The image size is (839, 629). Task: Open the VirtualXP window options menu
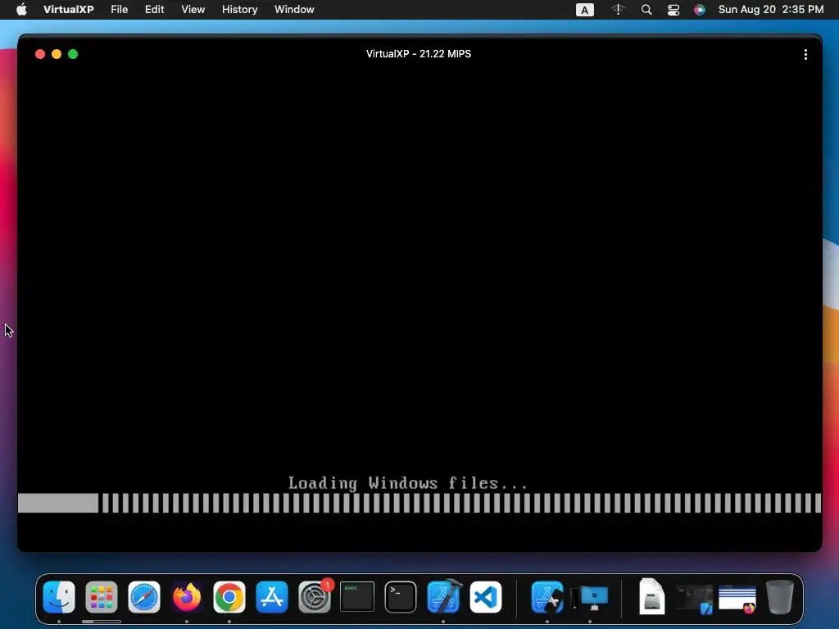point(805,55)
